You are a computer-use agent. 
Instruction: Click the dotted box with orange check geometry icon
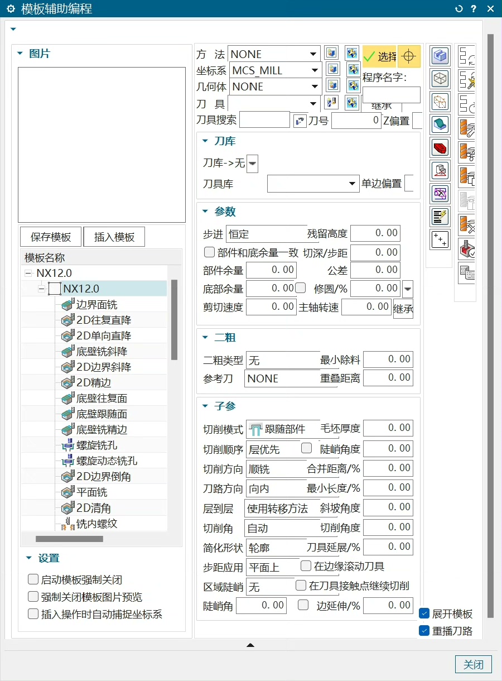441,102
